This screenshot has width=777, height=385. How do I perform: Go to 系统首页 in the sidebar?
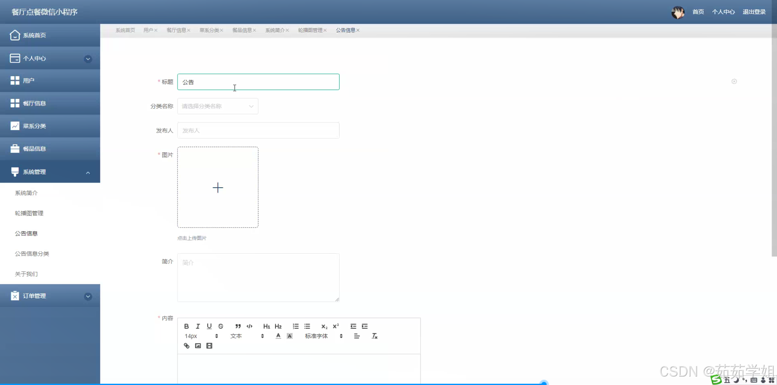(x=50, y=35)
